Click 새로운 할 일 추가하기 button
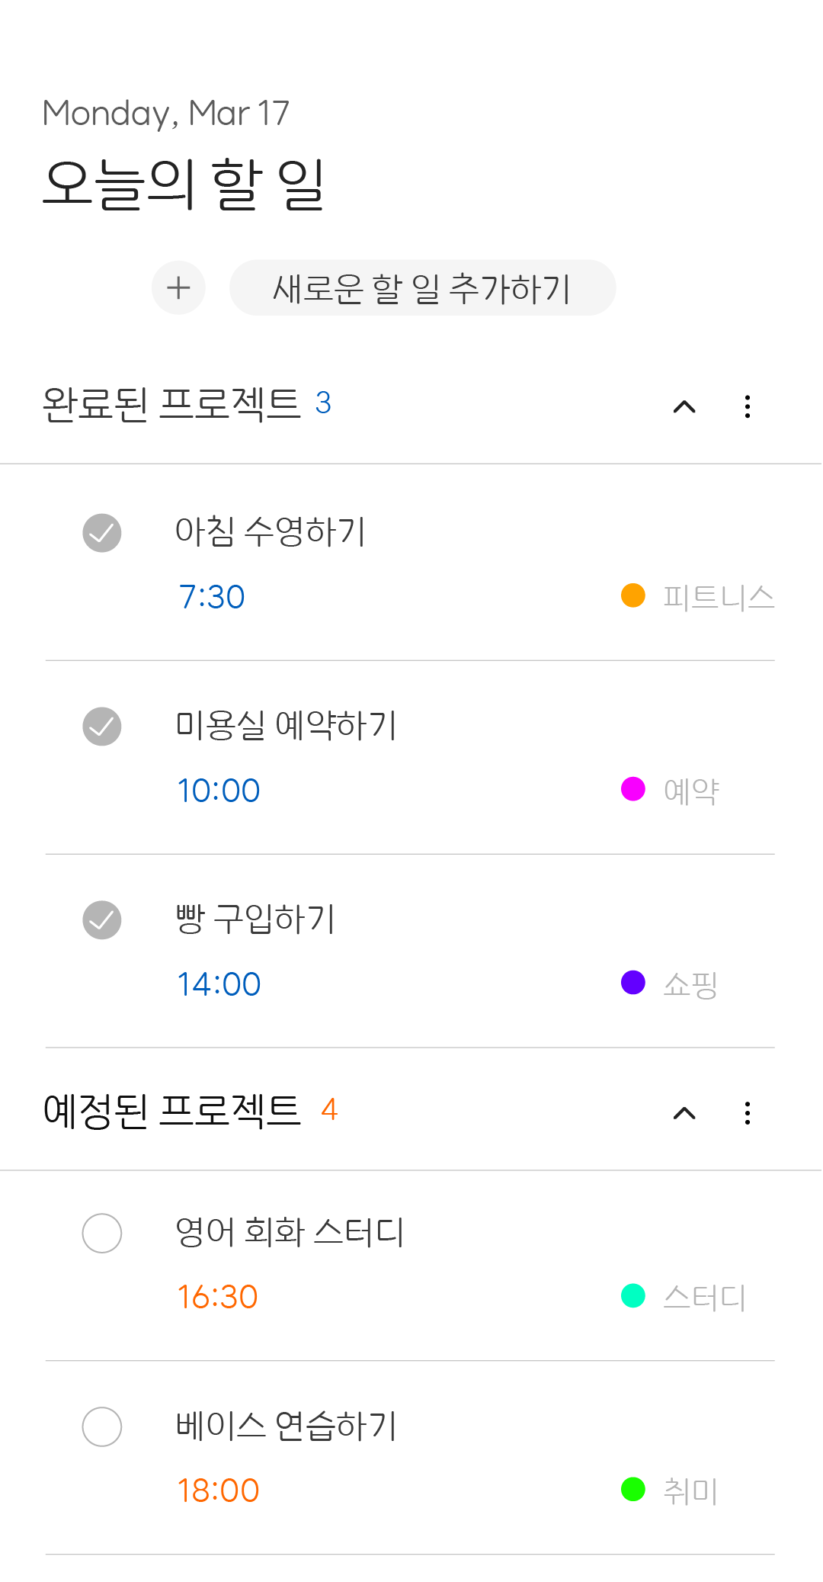823x1582 pixels. point(422,288)
